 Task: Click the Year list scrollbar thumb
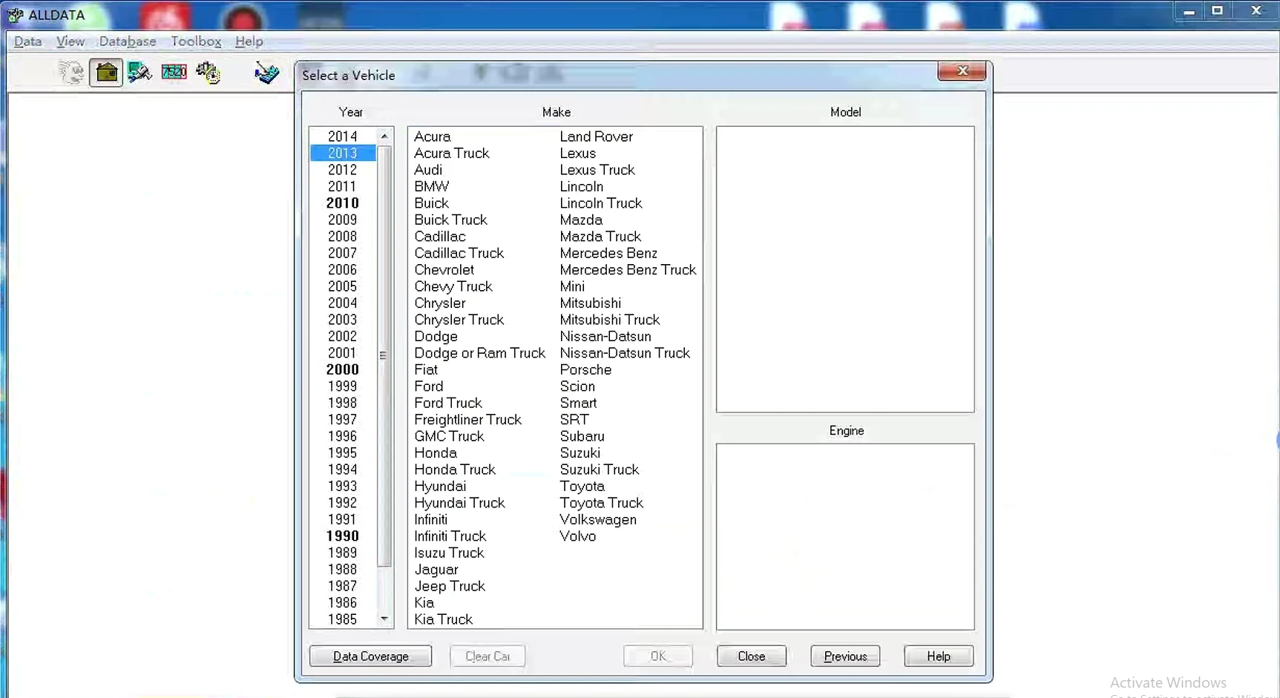tap(384, 355)
